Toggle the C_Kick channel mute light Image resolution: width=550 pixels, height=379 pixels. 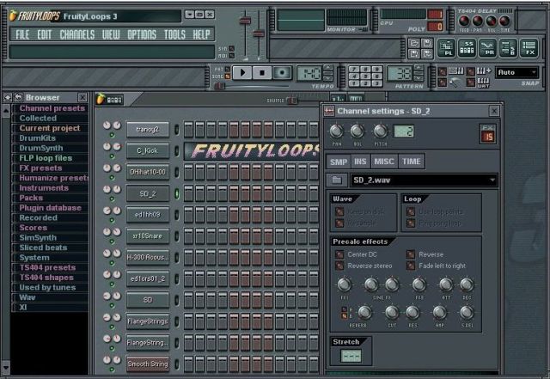tap(112, 156)
